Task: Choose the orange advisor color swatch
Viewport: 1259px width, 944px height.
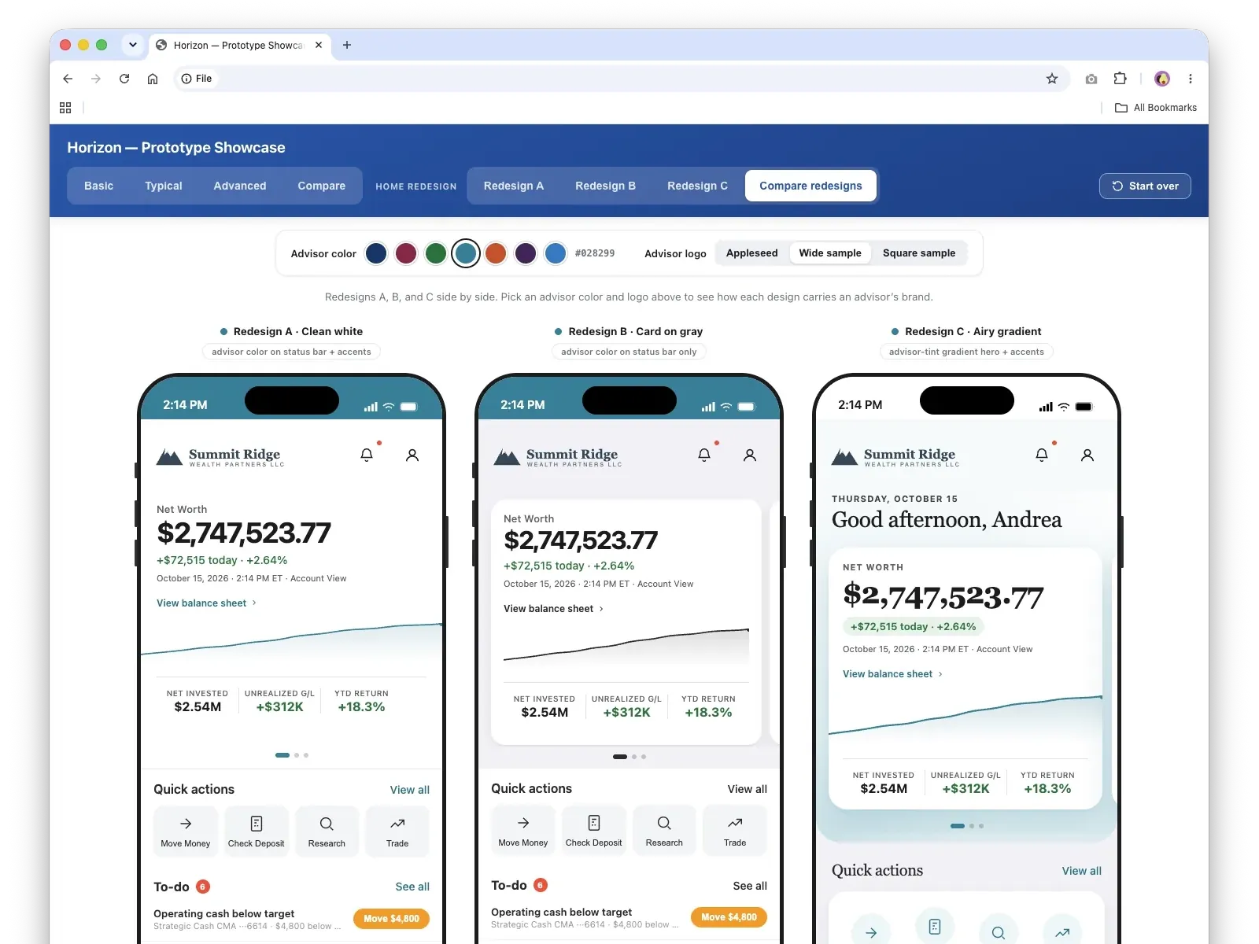Action: point(496,253)
